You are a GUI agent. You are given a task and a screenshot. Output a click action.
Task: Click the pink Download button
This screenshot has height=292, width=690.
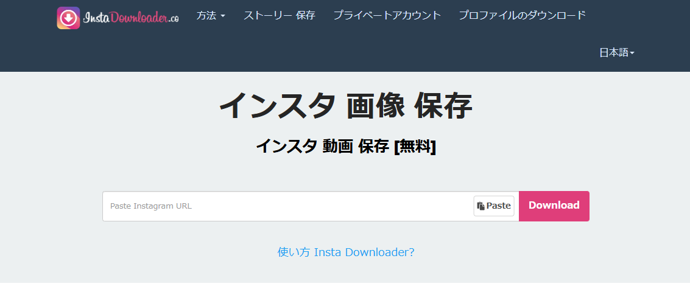pos(554,206)
